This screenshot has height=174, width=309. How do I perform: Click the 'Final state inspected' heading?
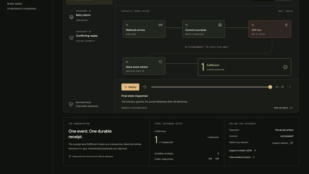click(135, 96)
